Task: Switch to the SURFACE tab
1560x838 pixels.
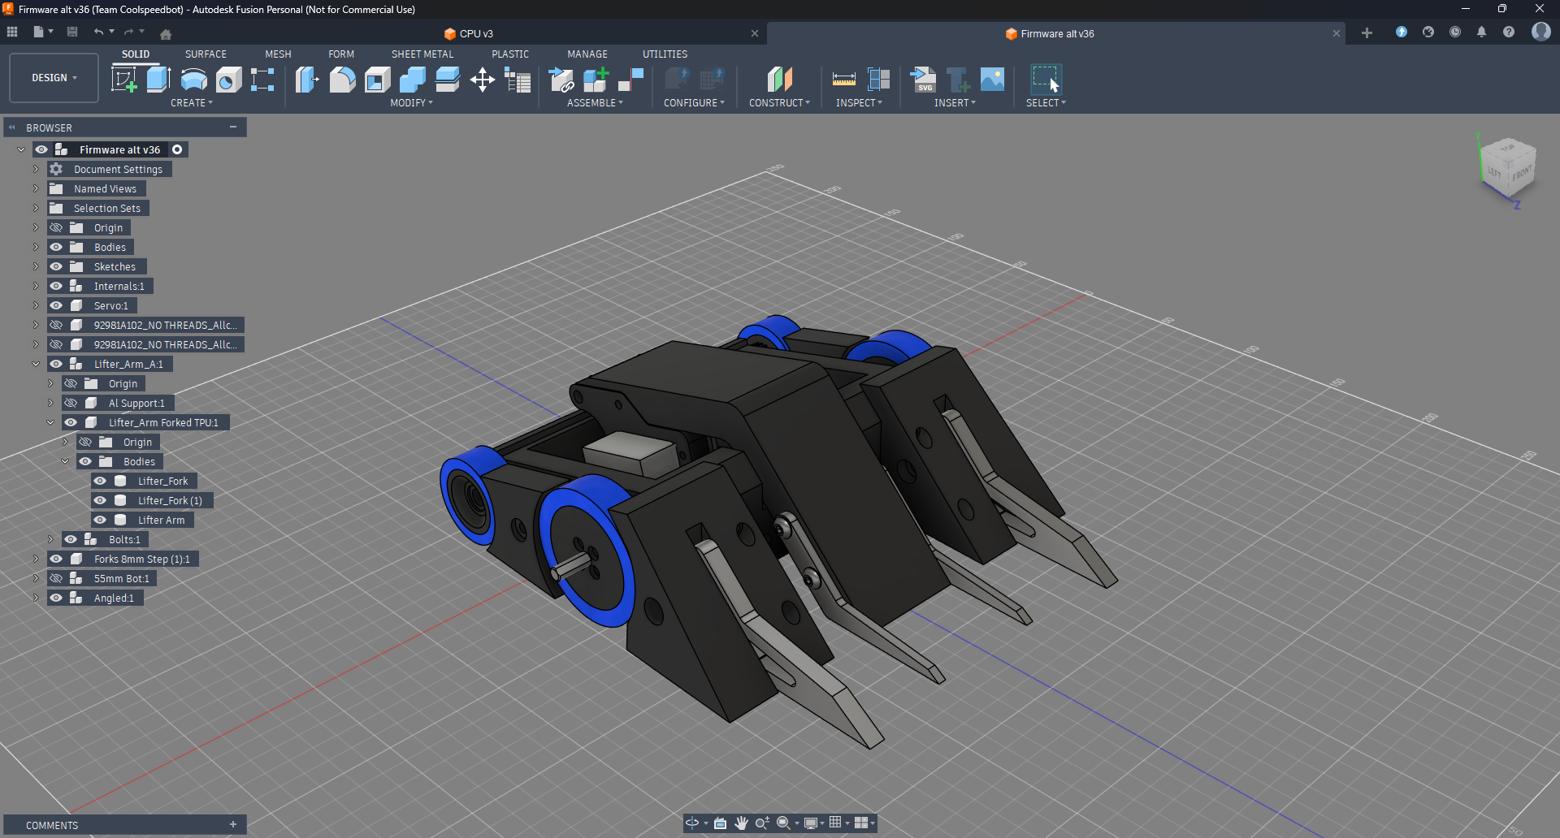Action: (x=206, y=54)
